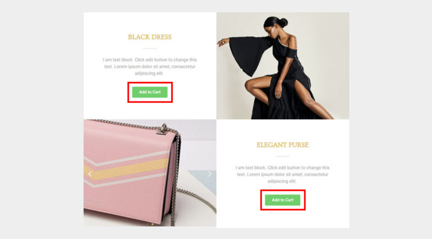Click the divider line under Elegant Purse
This screenshot has width=432, height=239.
click(283, 157)
